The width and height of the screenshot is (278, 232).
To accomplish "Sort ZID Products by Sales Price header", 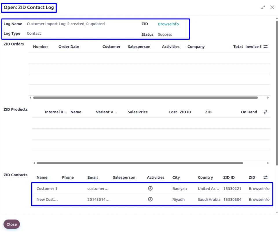I will tap(138, 112).
